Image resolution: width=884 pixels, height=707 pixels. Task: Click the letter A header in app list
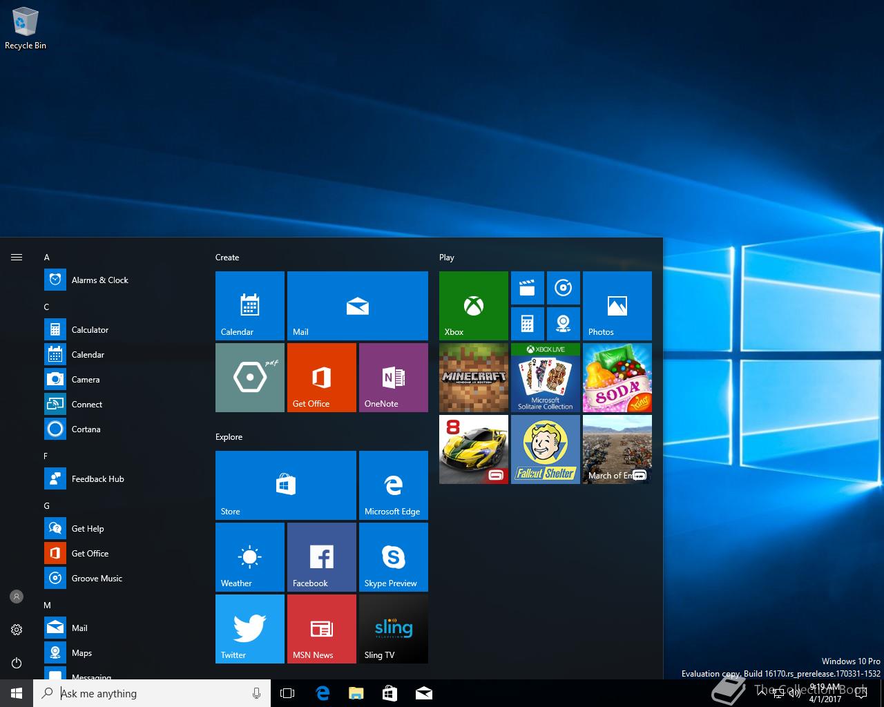[x=47, y=258]
